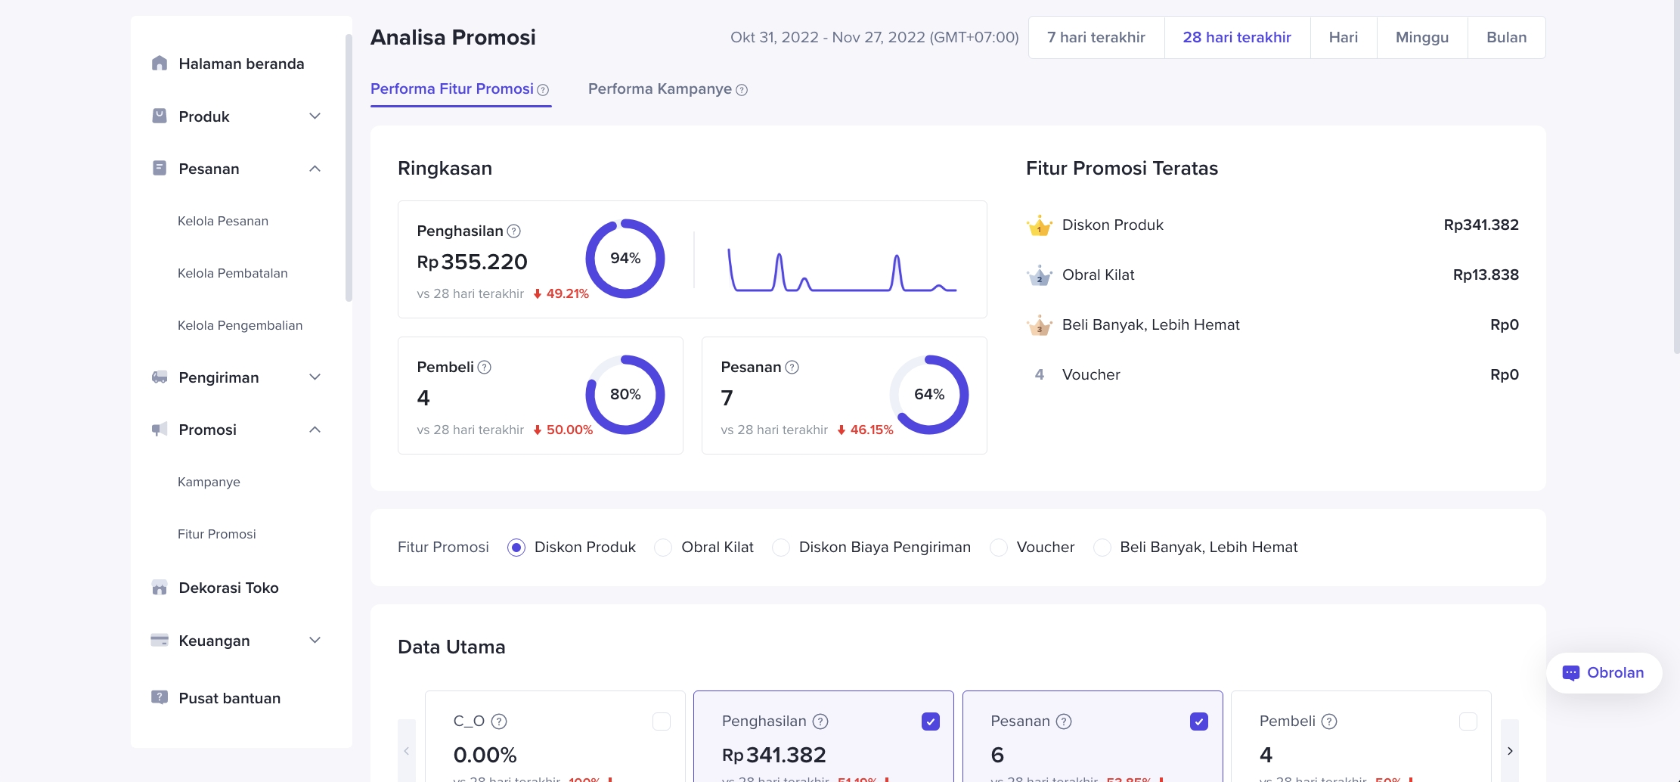Select the Voucher radio option
1680x782 pixels.
click(x=999, y=548)
